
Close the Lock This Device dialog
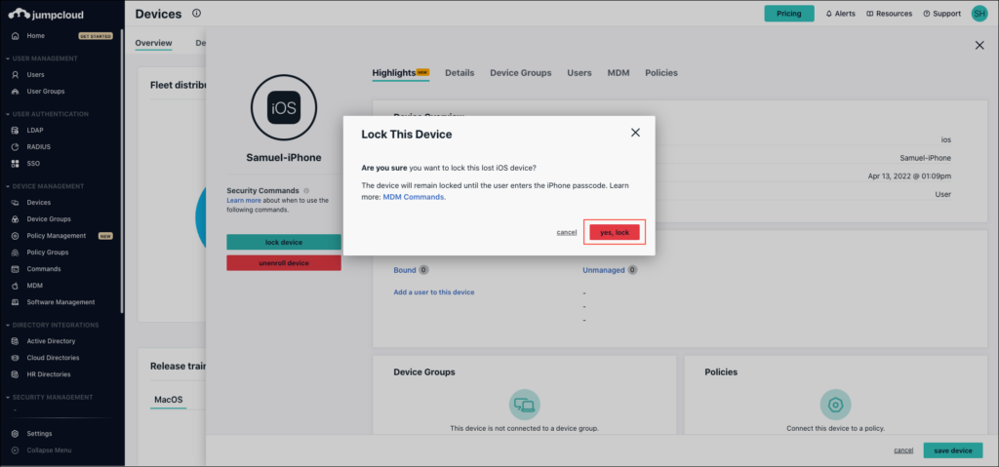coord(635,133)
